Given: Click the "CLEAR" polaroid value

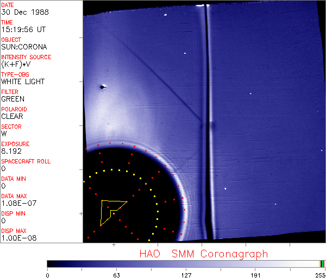Looking at the screenshot, I should 12,116.
